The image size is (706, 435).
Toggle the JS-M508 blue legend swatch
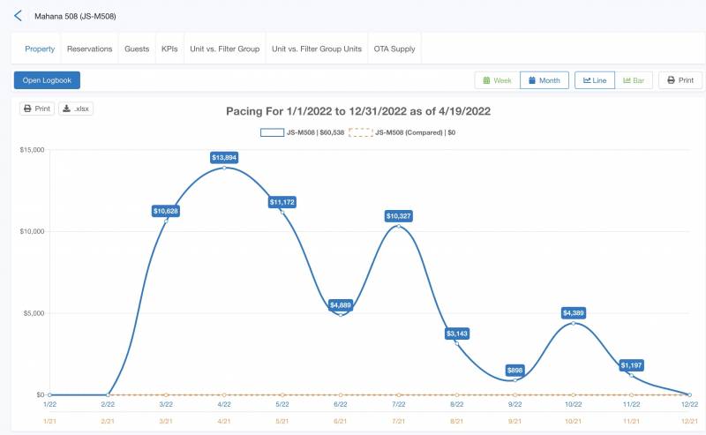(x=271, y=132)
